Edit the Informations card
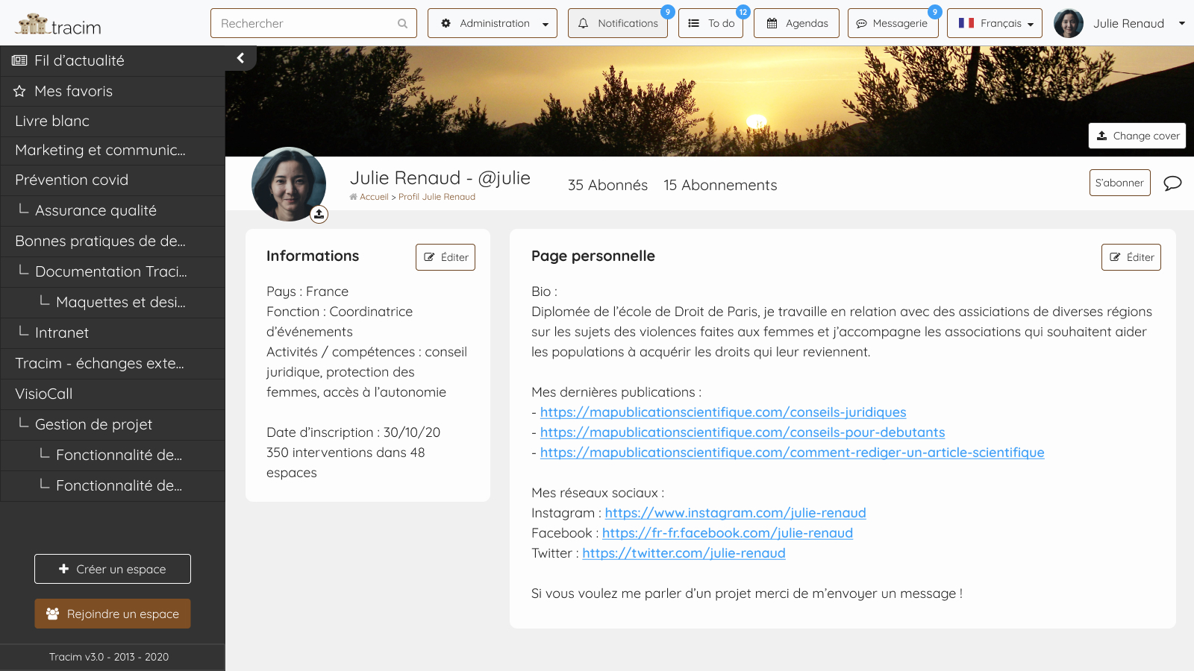The image size is (1194, 671). point(446,257)
